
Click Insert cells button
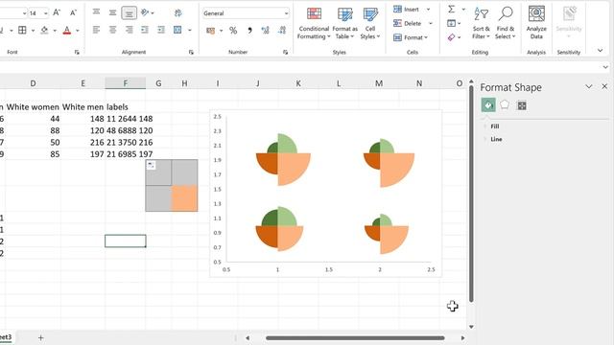coord(407,9)
